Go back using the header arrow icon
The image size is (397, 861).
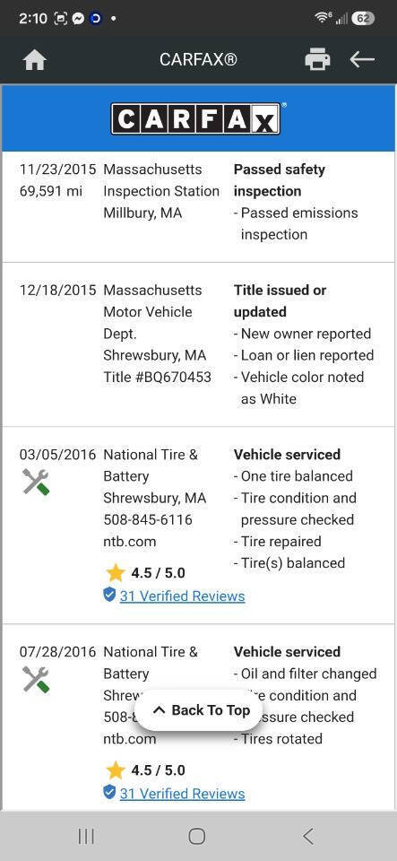(362, 59)
